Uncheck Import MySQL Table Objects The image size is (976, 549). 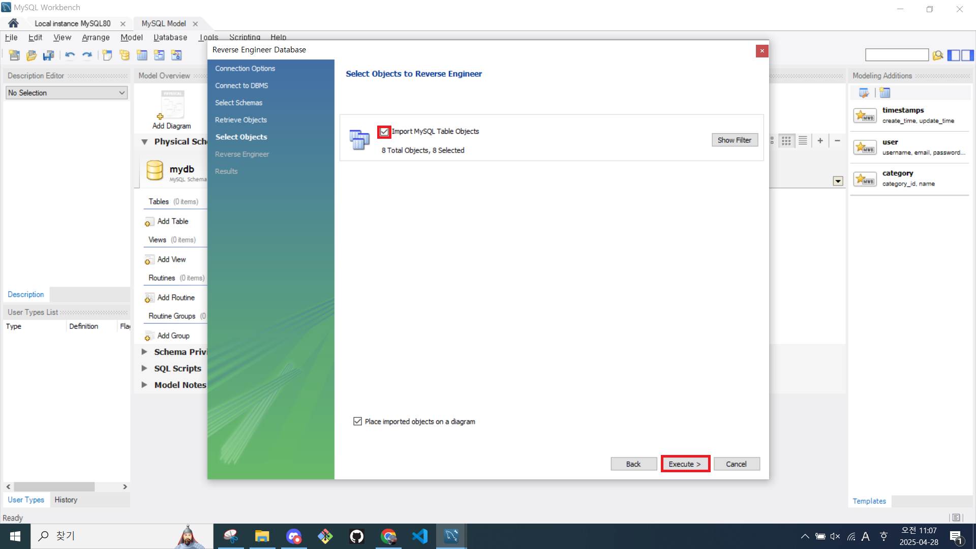click(x=384, y=132)
